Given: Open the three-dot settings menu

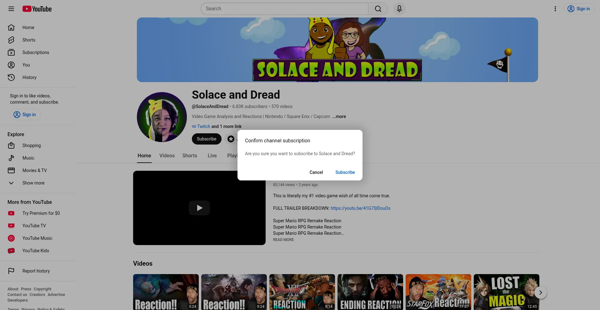Looking at the screenshot, I should [x=555, y=9].
